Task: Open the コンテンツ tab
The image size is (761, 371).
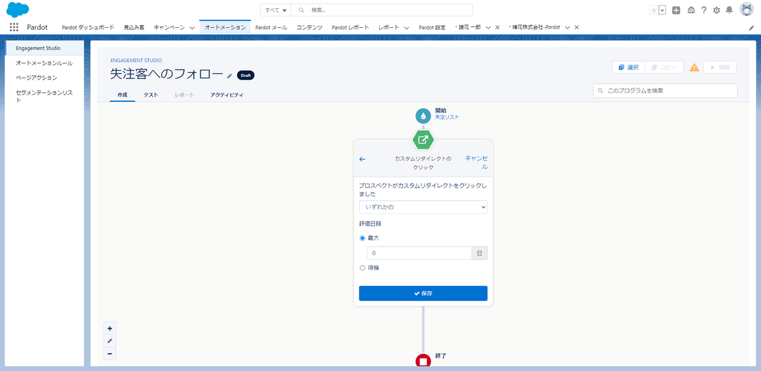Action: 309,27
